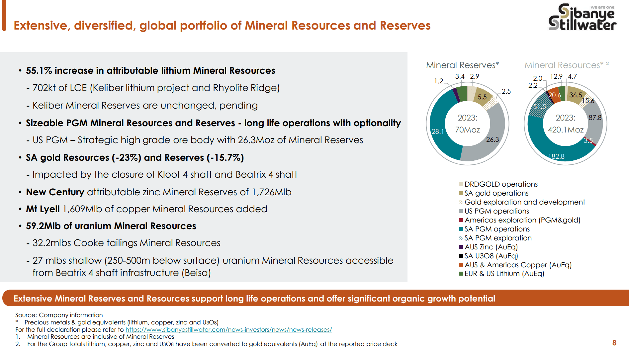The height and width of the screenshot is (350, 629).
Task: Click the Sibanye Stillwater logo
Action: [x=582, y=17]
